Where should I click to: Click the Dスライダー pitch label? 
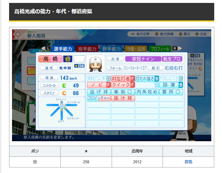point(73,118)
